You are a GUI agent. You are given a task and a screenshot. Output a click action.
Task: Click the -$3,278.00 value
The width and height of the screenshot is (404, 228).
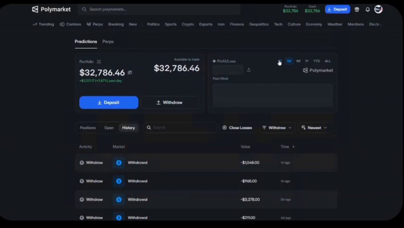pyautogui.click(x=250, y=199)
